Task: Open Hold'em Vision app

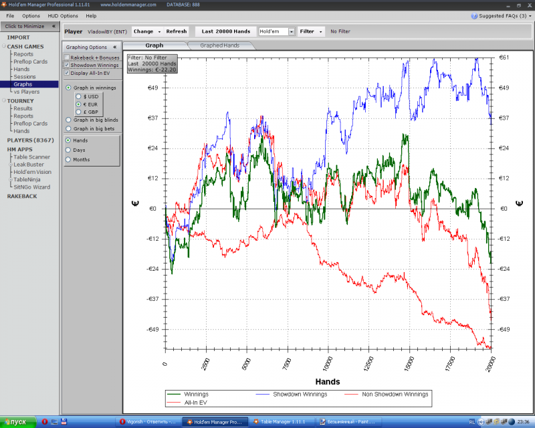Action: (32, 172)
